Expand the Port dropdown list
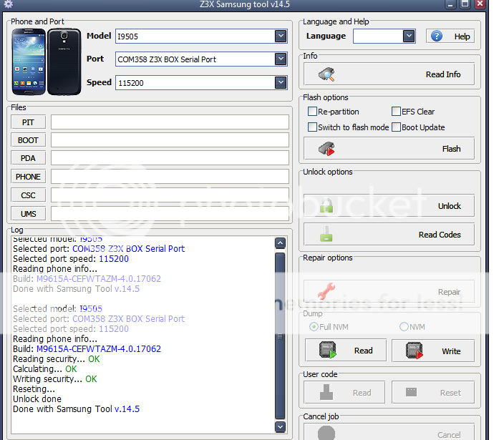The width and height of the screenshot is (494, 440). pos(281,59)
